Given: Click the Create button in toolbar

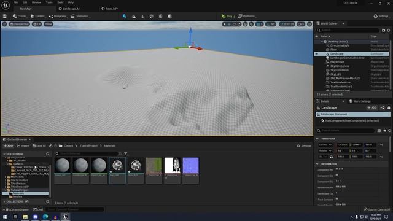Looking at the screenshot, I should coord(19,17).
